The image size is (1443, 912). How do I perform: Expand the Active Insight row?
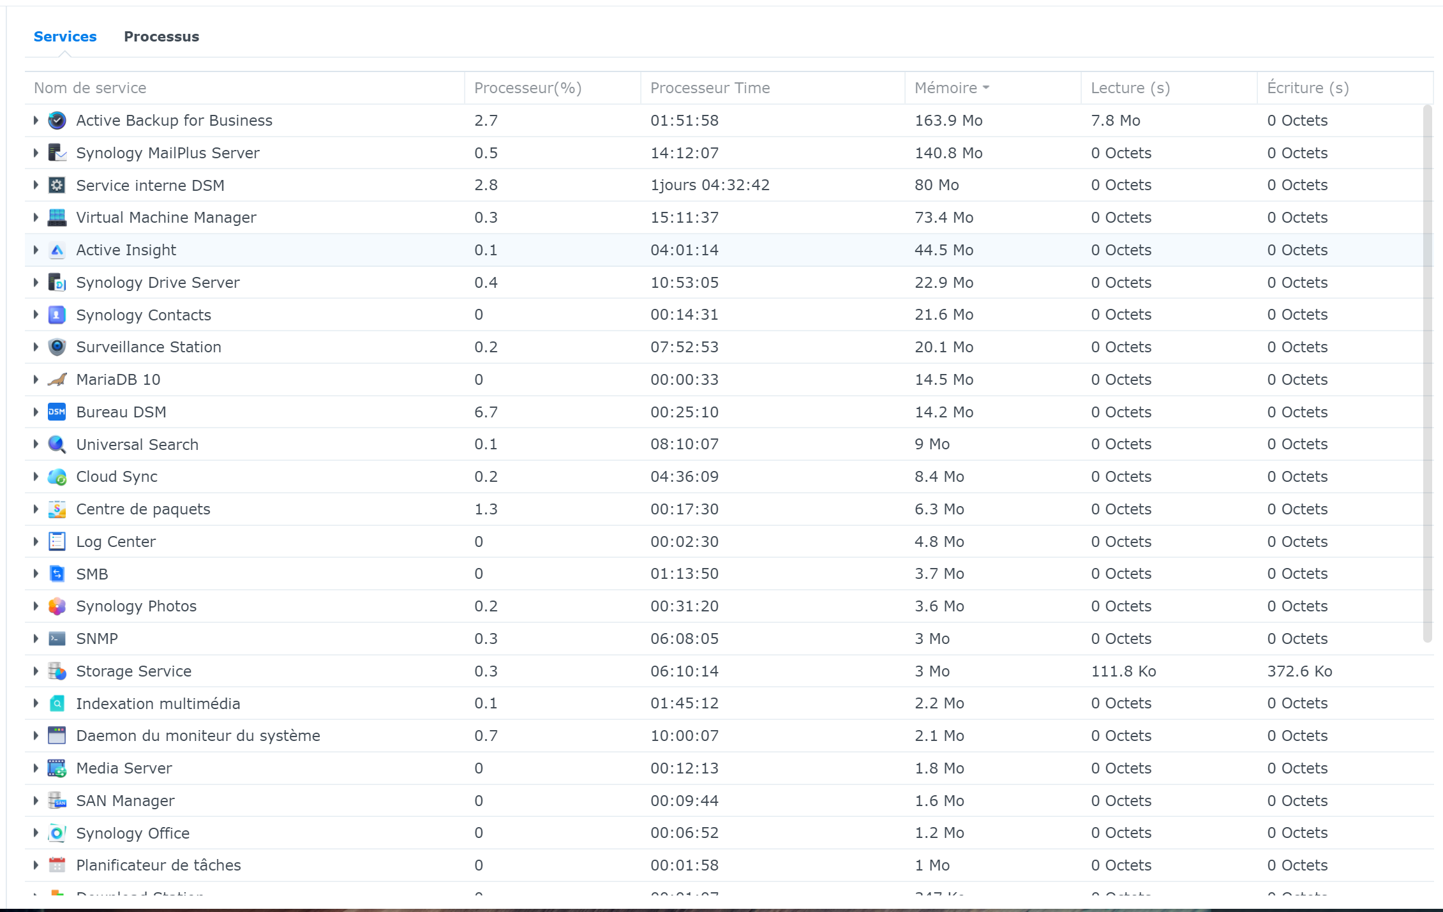tap(36, 250)
